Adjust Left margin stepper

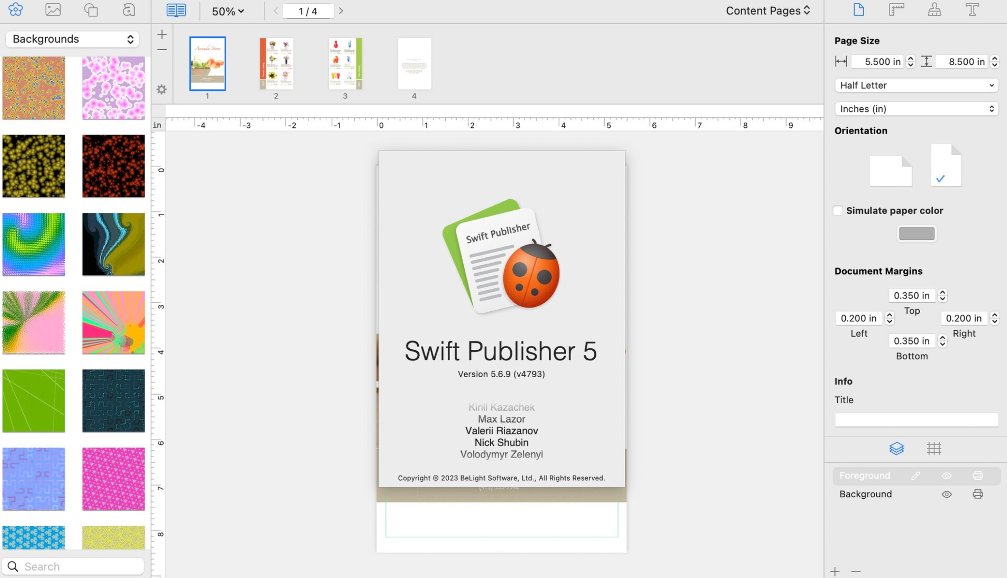pyautogui.click(x=889, y=318)
